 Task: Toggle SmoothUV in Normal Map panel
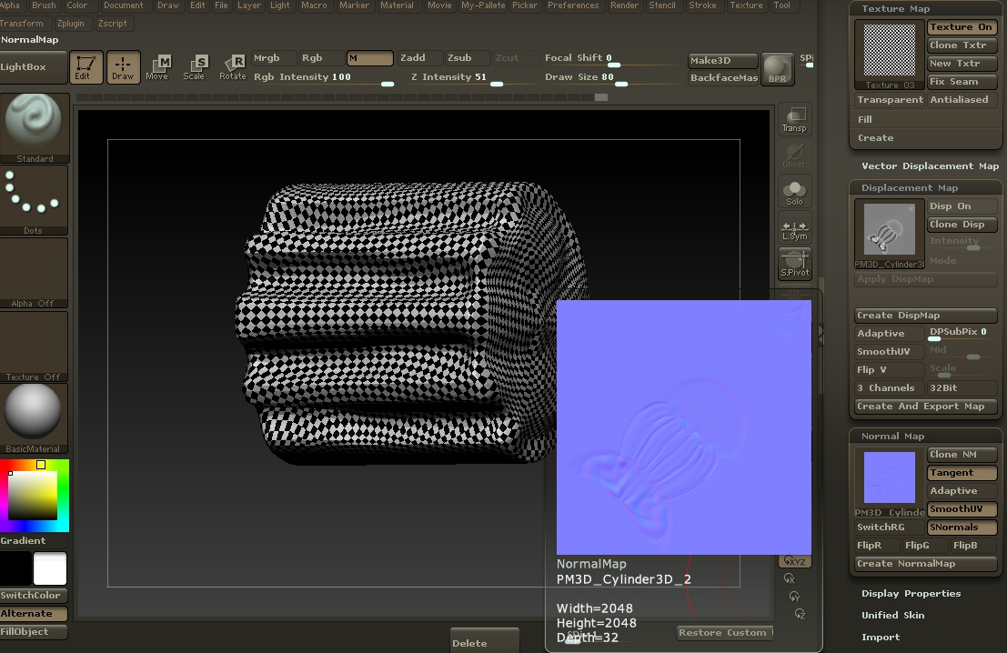pyautogui.click(x=962, y=509)
